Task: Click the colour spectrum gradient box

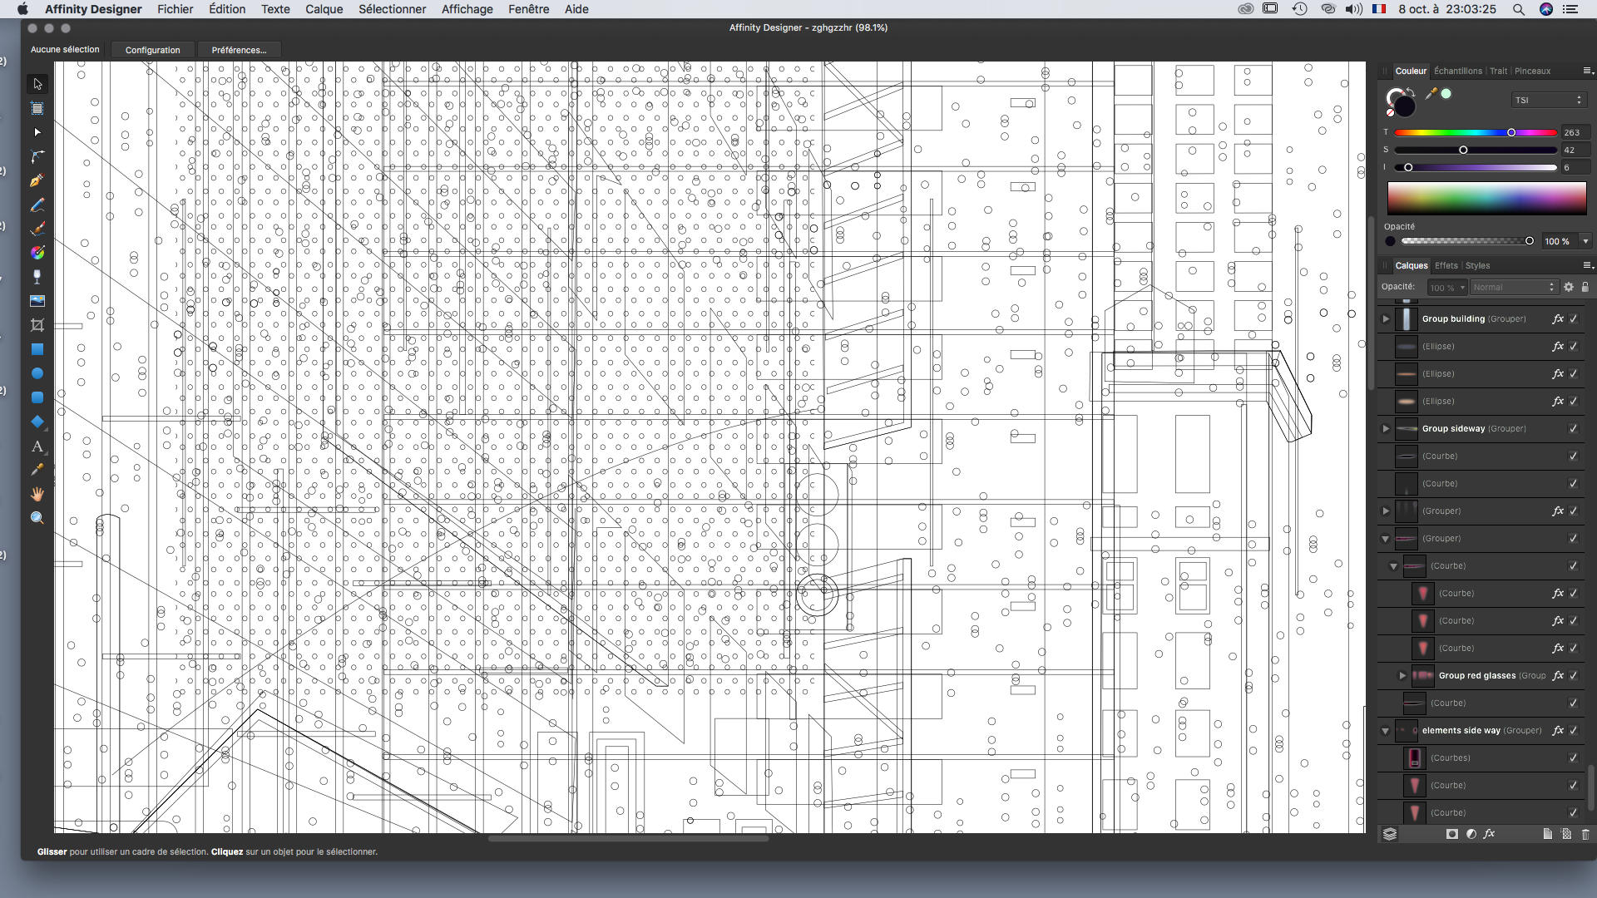Action: 1486,200
